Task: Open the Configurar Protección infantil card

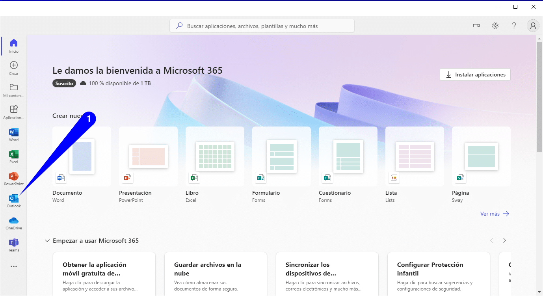Action: point(439,274)
